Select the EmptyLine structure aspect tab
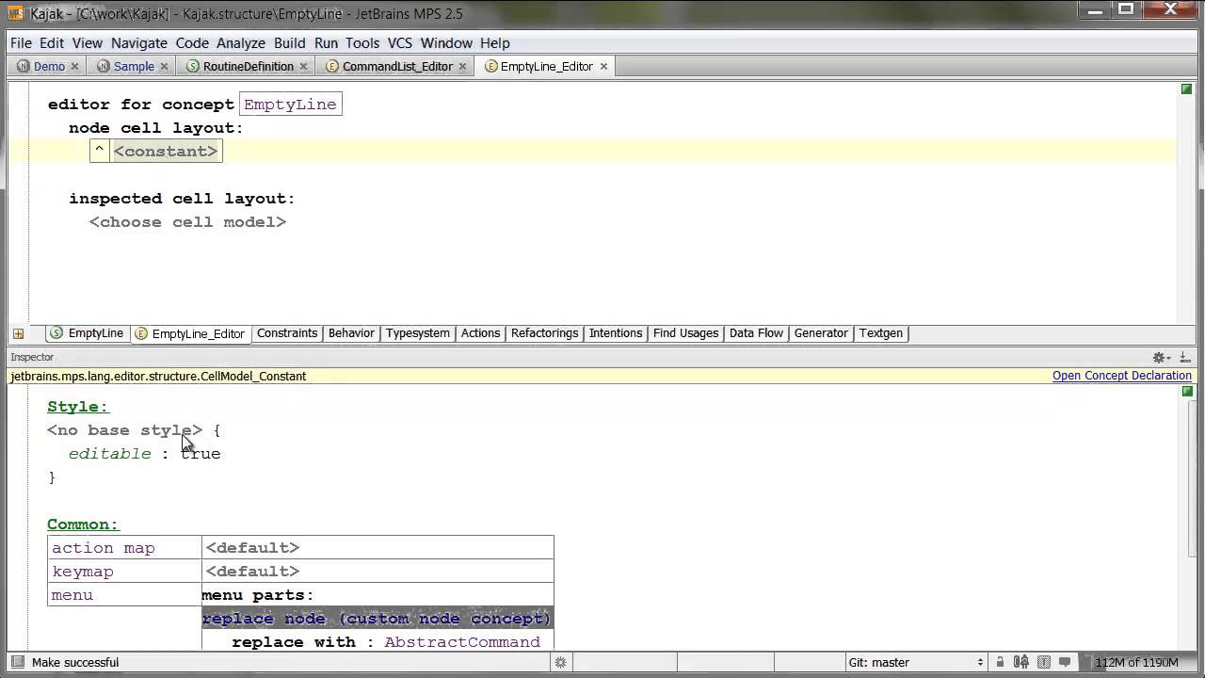The width and height of the screenshot is (1205, 678). click(88, 333)
